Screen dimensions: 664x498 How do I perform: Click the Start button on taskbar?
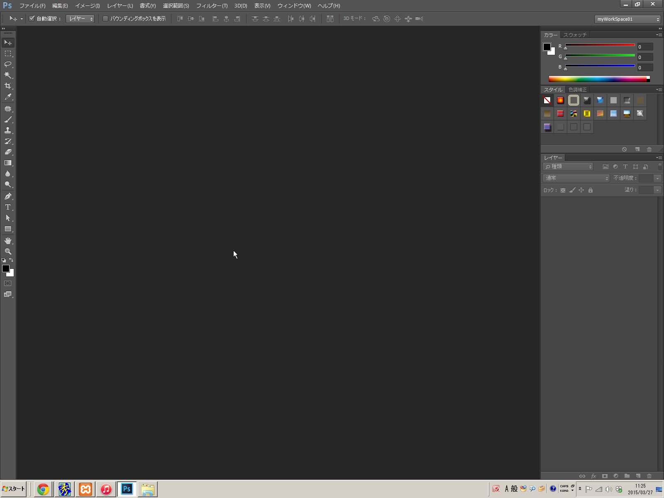coord(14,489)
